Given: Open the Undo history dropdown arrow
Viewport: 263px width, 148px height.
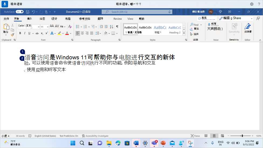Looking at the screenshot, I should pyautogui.click(x=37, y=12).
